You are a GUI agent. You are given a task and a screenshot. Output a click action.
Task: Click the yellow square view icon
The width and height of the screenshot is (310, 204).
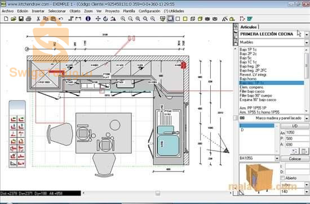point(185,19)
